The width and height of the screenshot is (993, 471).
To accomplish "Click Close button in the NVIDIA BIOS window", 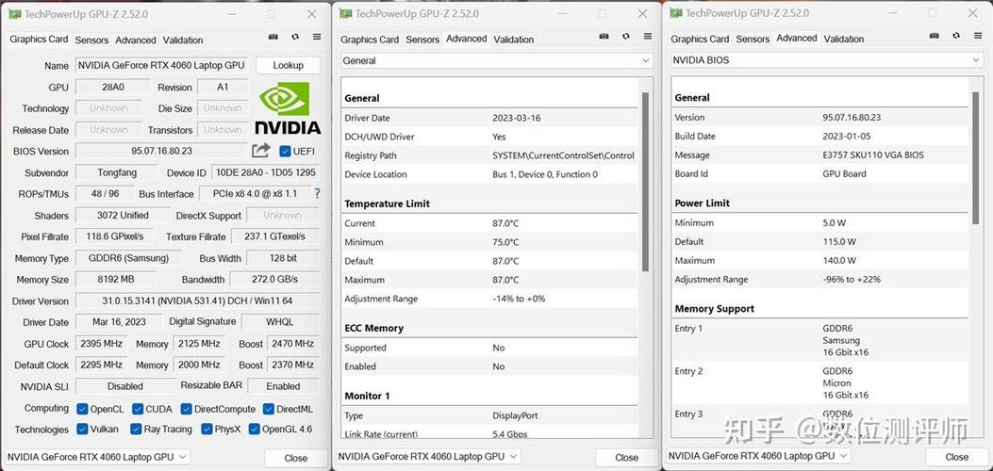I will [x=956, y=457].
